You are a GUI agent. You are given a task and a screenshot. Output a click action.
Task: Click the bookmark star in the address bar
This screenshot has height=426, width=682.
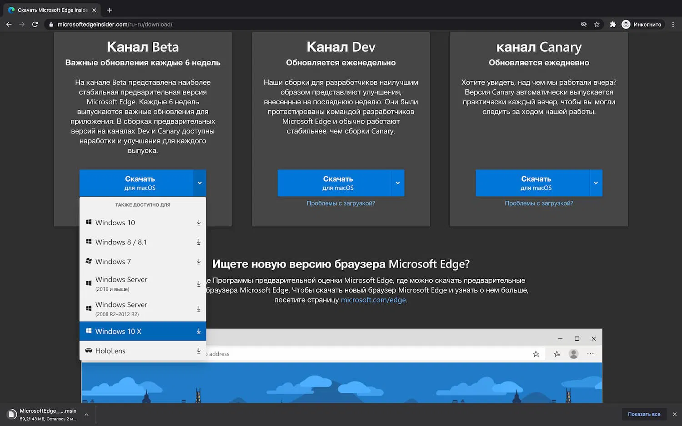pos(597,24)
